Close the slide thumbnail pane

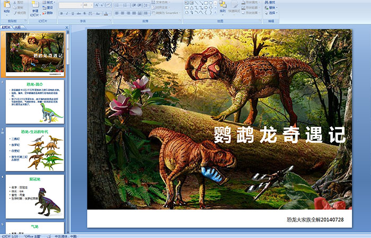(x=67, y=27)
